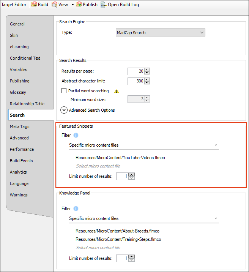This screenshot has width=249, height=272.
Task: Increase Featured Snippets result limit
Action: [x=131, y=175]
